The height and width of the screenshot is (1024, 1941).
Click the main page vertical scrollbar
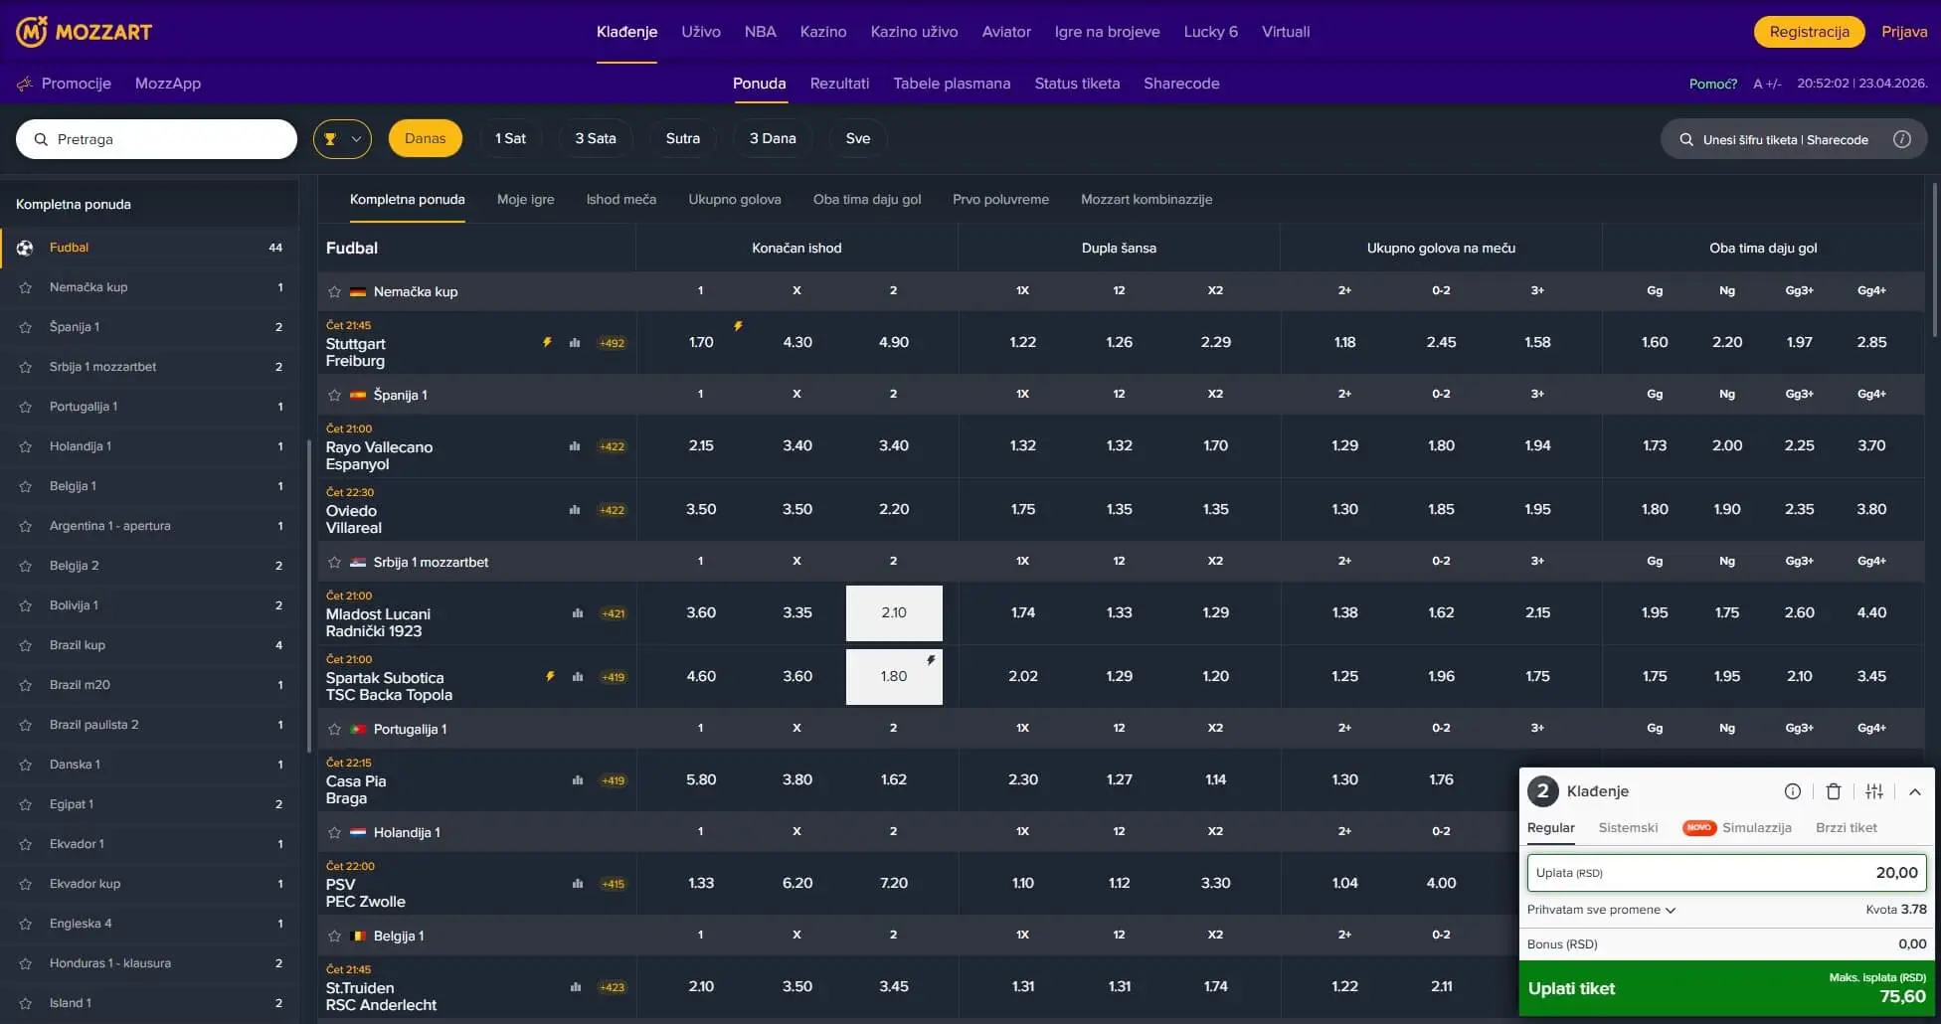point(1934,258)
